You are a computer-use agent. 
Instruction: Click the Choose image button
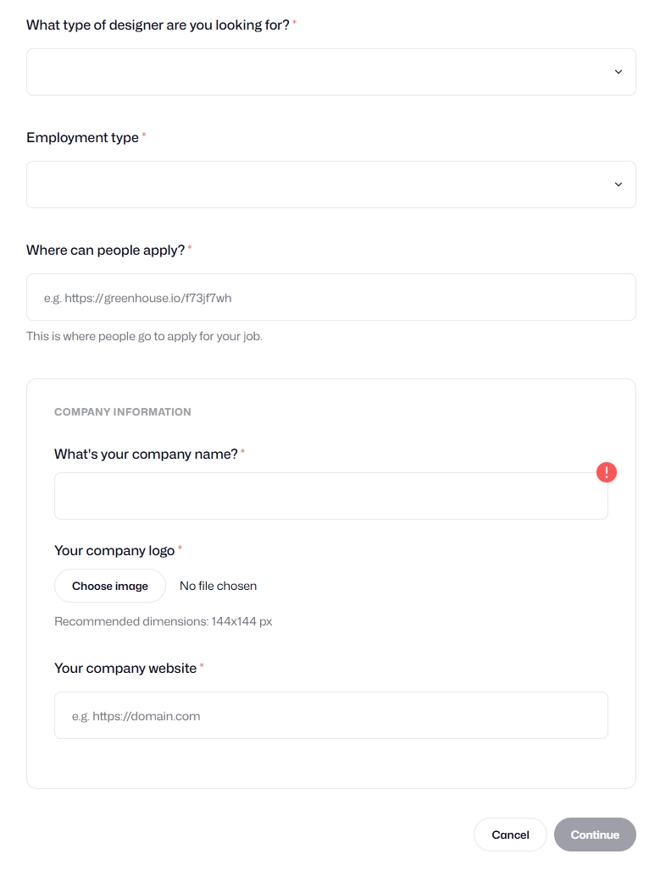pyautogui.click(x=110, y=586)
